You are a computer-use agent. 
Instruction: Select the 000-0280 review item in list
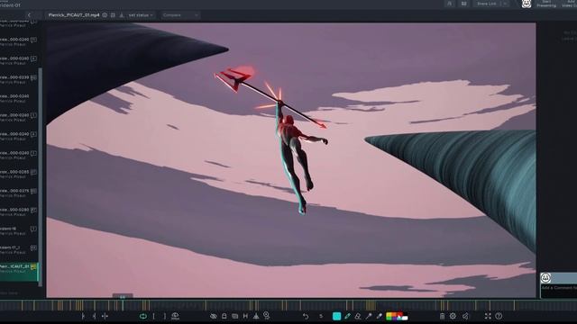pos(19,212)
